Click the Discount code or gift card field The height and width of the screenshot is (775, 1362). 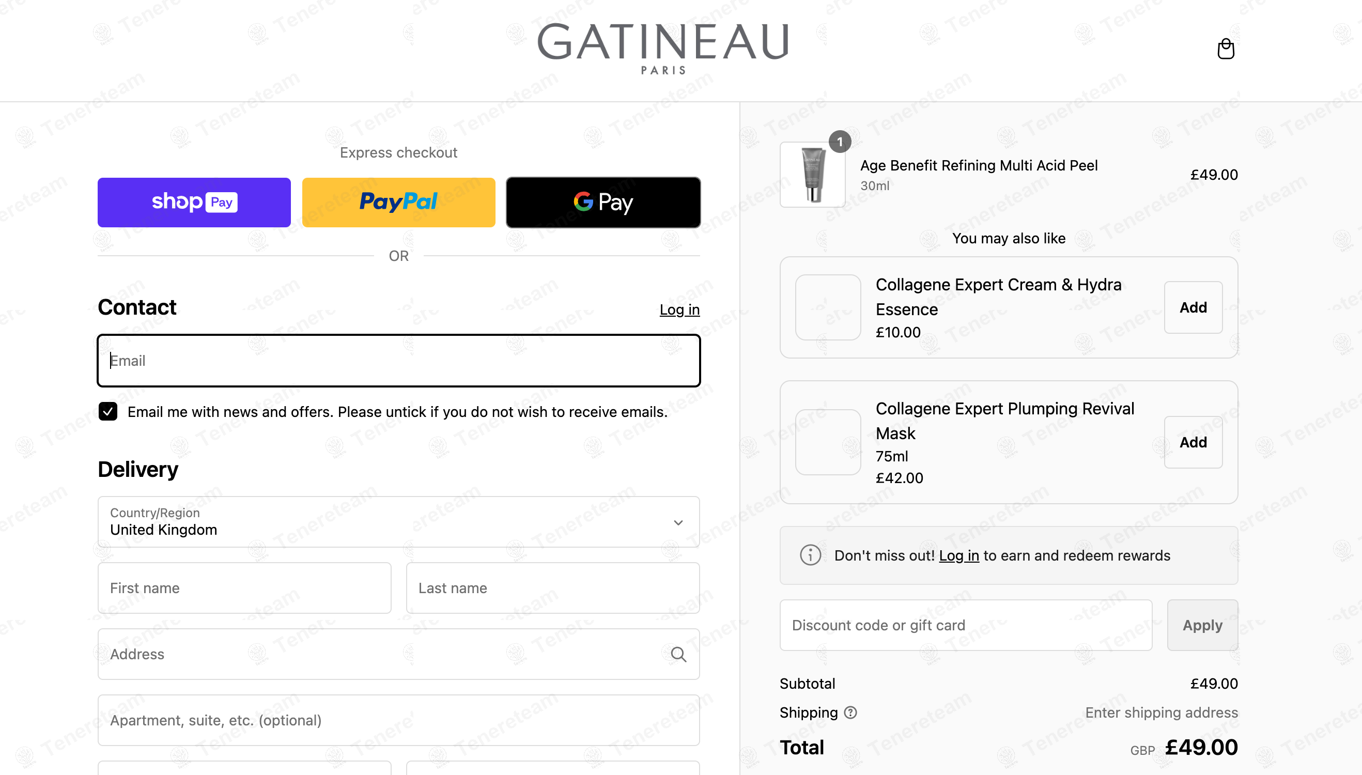[x=966, y=625]
